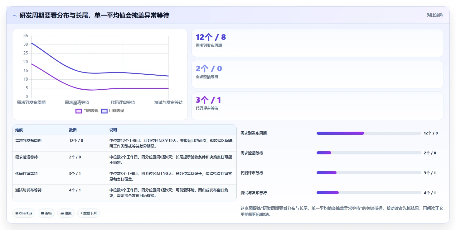Click the 进度 tag chip

click(66, 213)
